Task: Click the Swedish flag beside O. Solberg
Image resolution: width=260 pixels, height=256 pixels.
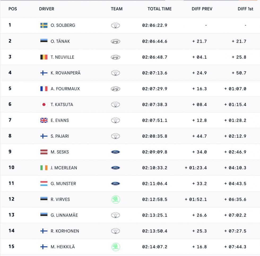Action: [44, 25]
